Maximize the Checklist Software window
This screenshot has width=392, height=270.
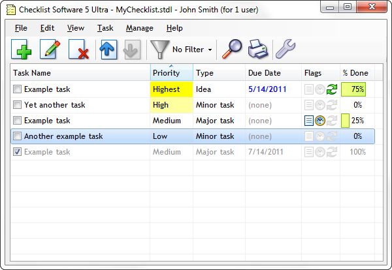tap(348, 7)
